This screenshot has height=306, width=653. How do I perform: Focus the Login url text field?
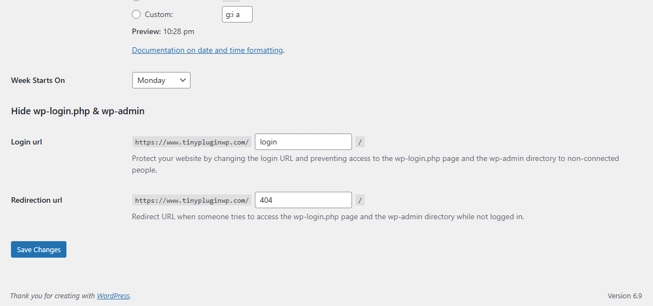pyautogui.click(x=303, y=142)
